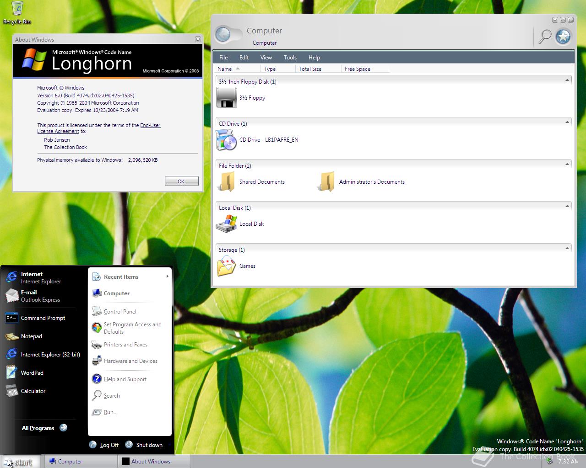Click the taskbar clock showing 7:32 AM
The width and height of the screenshot is (586, 468).
coord(568,461)
